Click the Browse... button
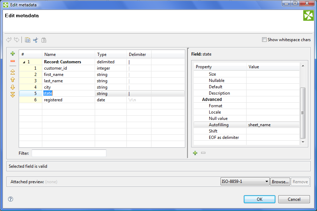Viewport: 317px width, 211px height. click(x=280, y=182)
